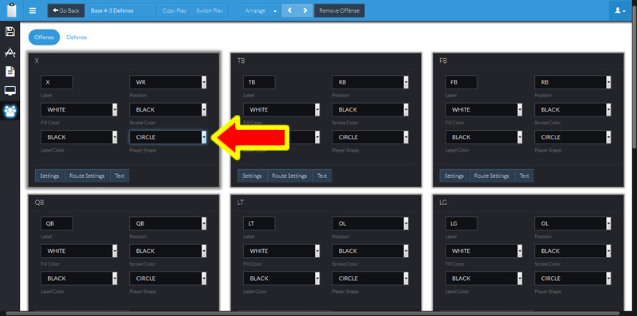The height and width of the screenshot is (316, 637).
Task: Open Text tab in TB card
Action: point(322,176)
